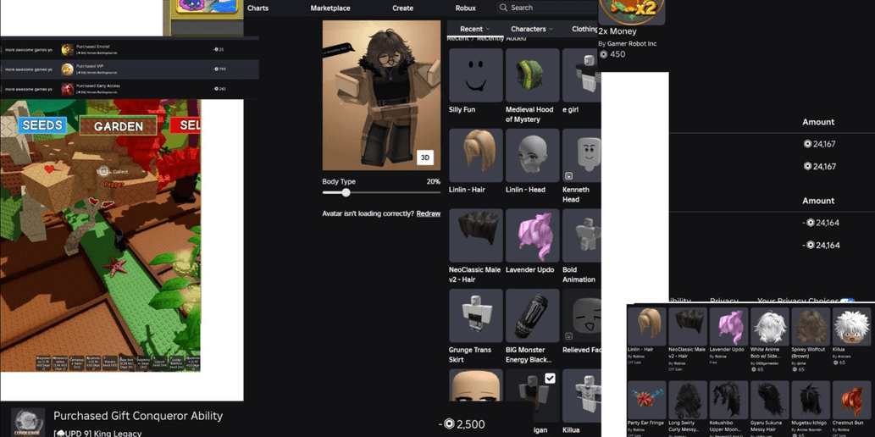Click the Redraw avatar link
Viewport: 875px width, 437px height.
[428, 213]
